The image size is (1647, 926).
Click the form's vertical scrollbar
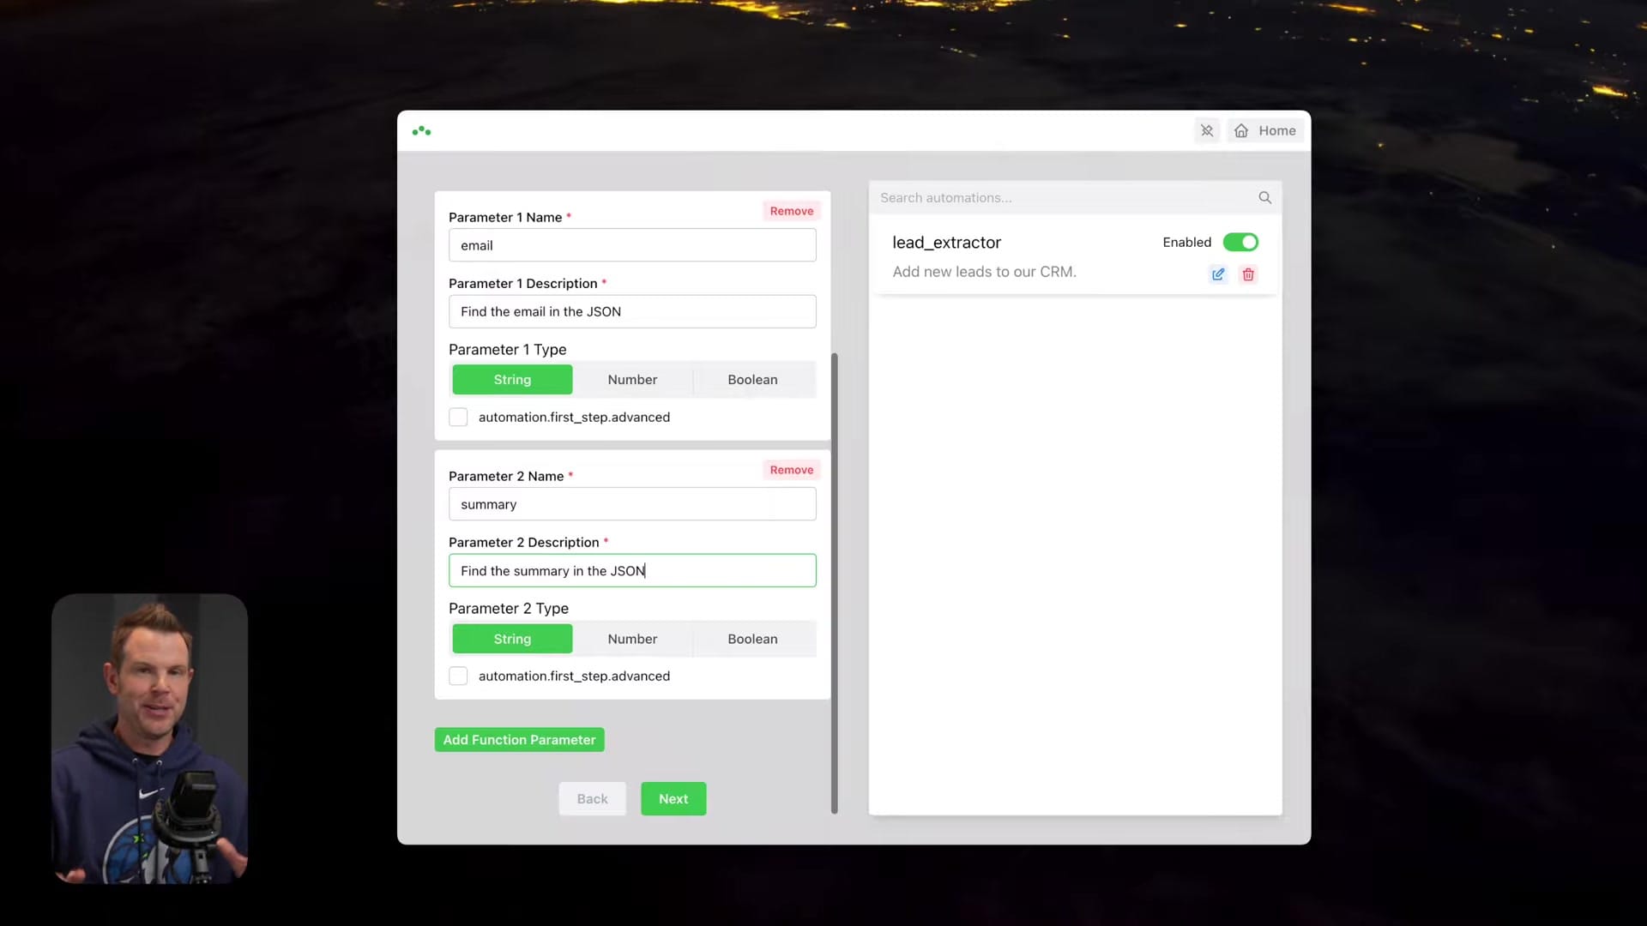pyautogui.click(x=834, y=583)
